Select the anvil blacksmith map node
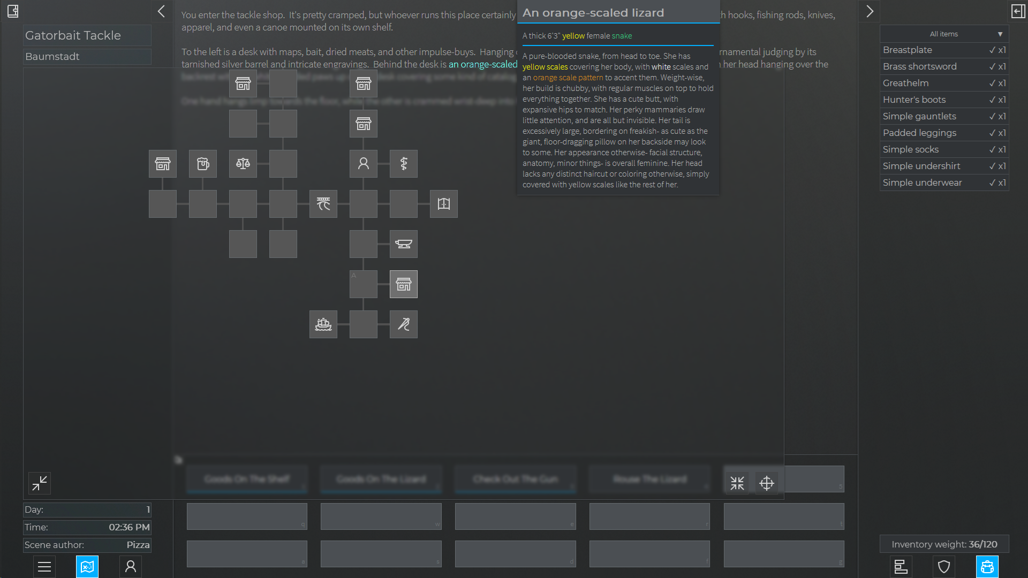This screenshot has height=578, width=1028. pos(404,244)
